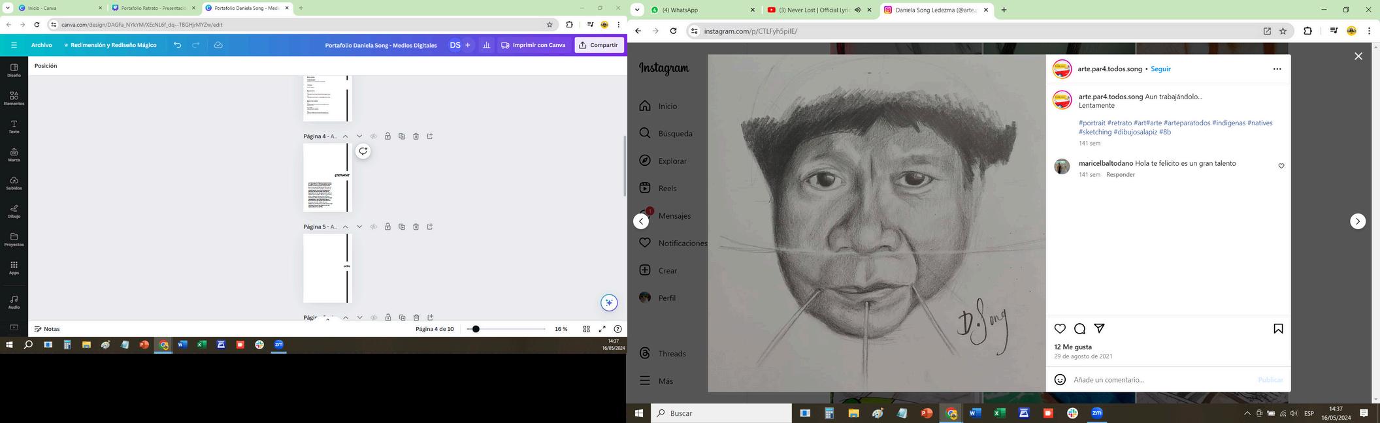
Task: Open the Marca brand panel
Action: (14, 154)
